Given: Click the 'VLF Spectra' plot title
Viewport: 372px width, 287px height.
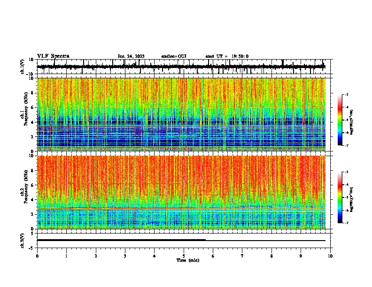Looking at the screenshot, I should click(x=53, y=56).
